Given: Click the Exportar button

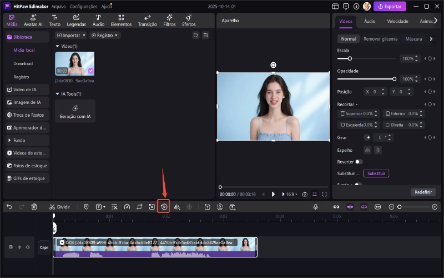Looking at the screenshot, I should point(390,7).
